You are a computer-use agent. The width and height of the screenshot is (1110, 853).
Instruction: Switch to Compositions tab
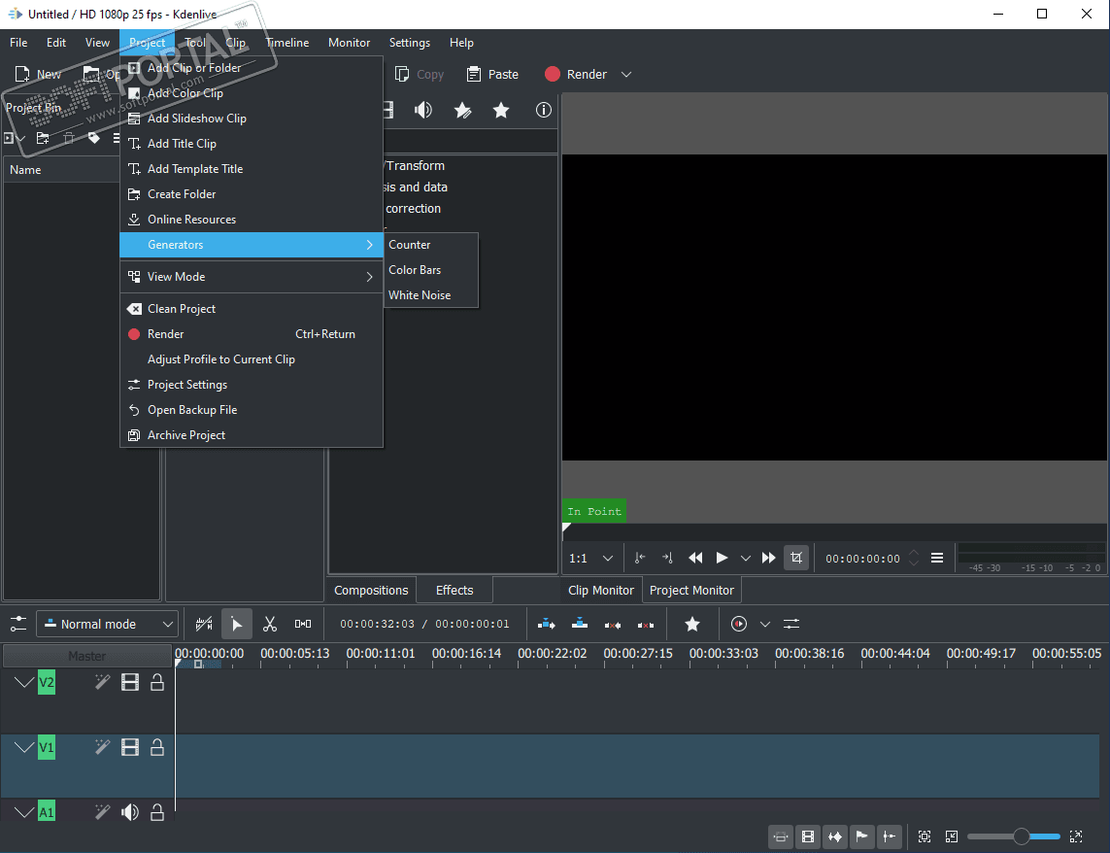[371, 590]
